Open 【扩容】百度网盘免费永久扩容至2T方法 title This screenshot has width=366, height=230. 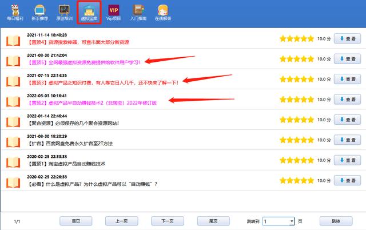pos(70,144)
